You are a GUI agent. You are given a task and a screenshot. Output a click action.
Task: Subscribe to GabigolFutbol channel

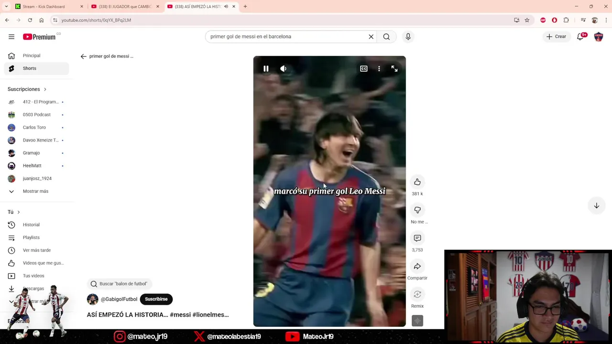coord(156,299)
